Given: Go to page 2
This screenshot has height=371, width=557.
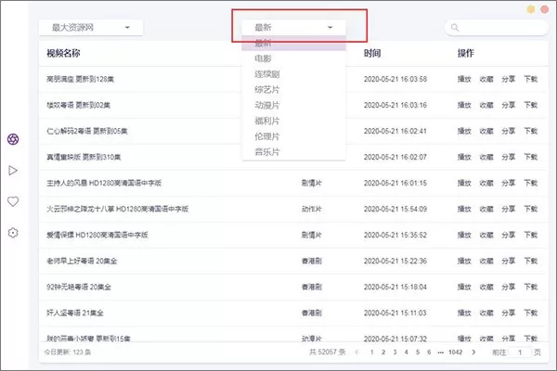Looking at the screenshot, I should click(383, 352).
